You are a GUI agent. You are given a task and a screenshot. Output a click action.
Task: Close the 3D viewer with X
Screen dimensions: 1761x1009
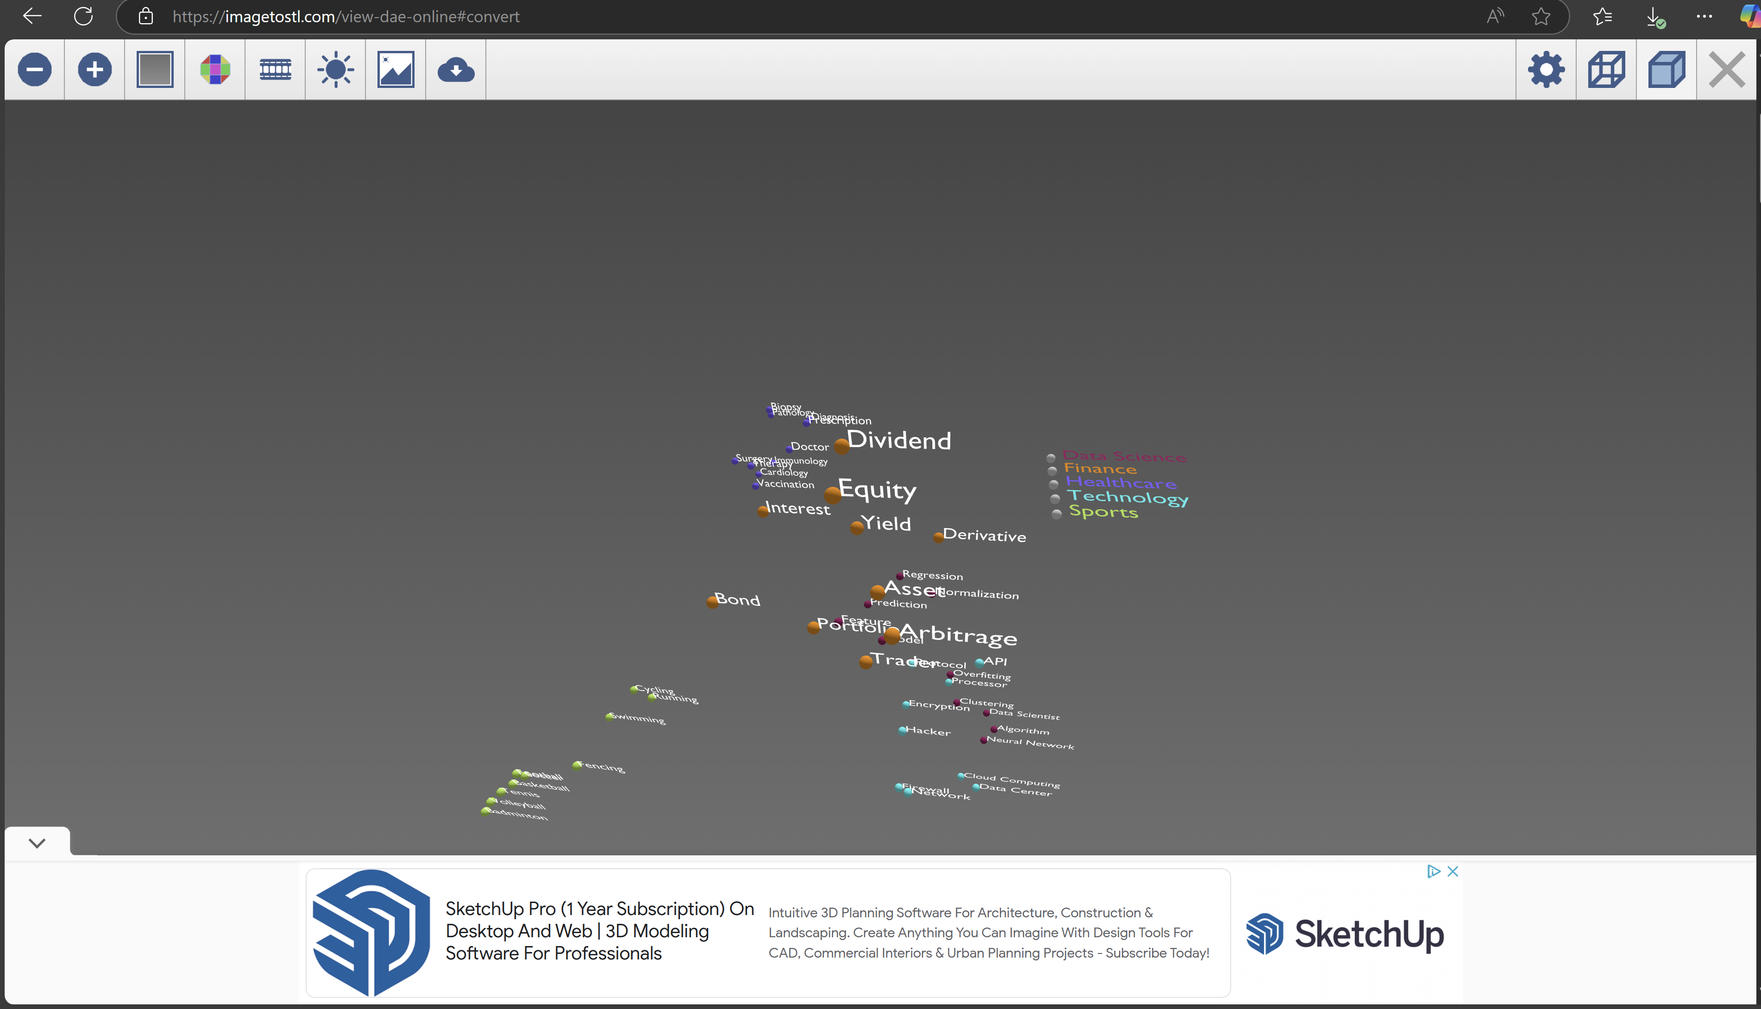pyautogui.click(x=1727, y=69)
